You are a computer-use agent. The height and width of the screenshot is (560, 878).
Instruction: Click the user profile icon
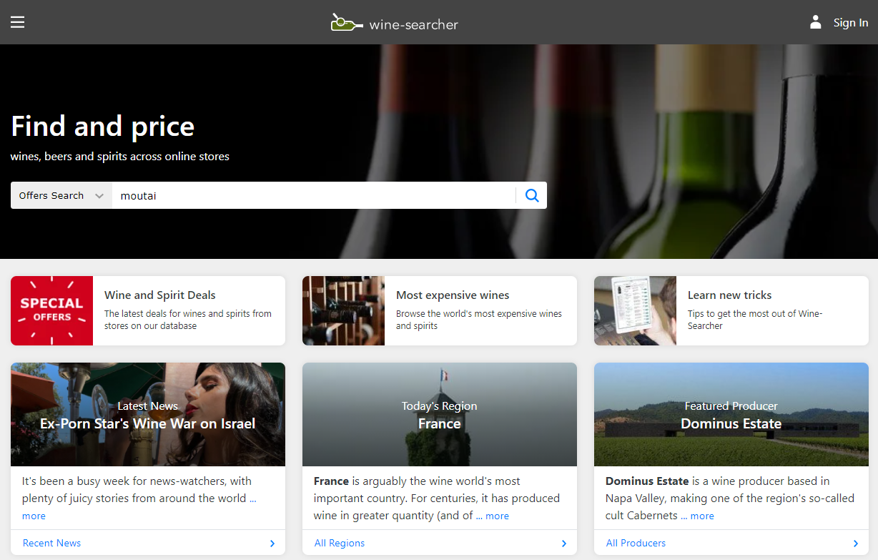(815, 22)
